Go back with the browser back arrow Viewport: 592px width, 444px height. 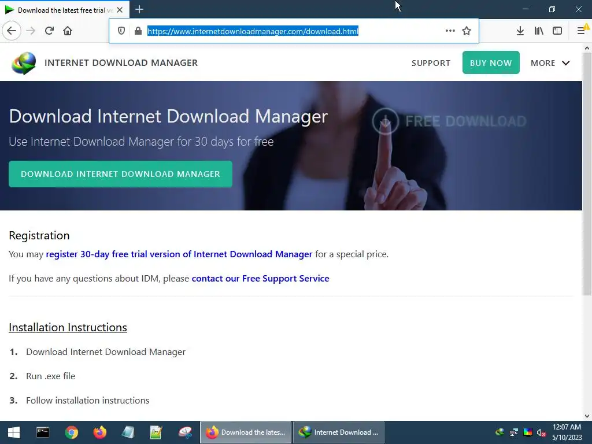(12, 31)
